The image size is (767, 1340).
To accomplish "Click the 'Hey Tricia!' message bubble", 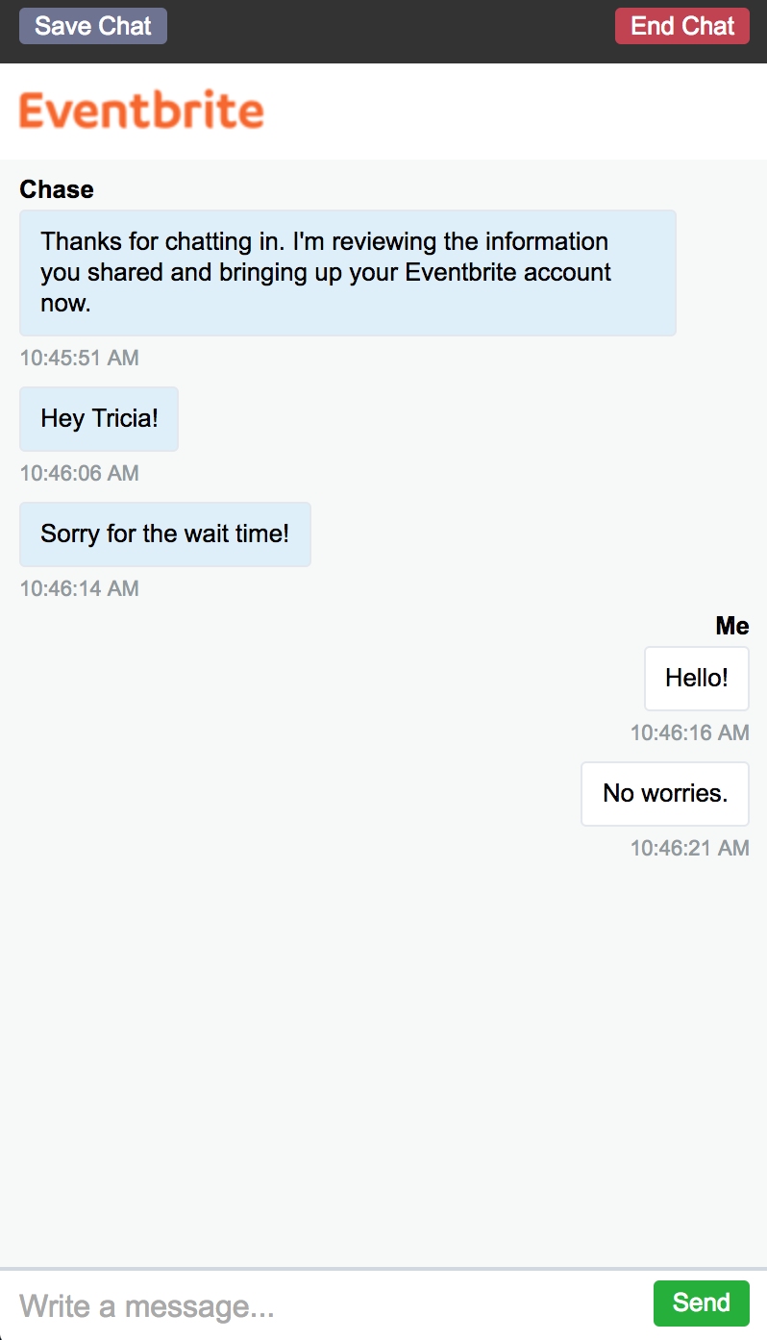I will pos(99,419).
